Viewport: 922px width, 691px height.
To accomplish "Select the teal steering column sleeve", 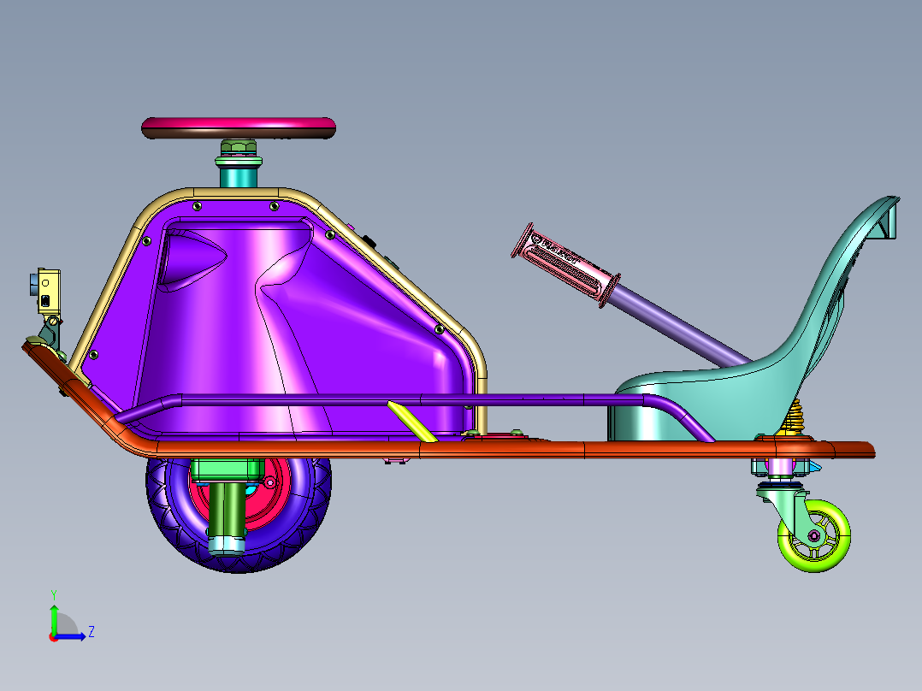I will pyautogui.click(x=238, y=177).
